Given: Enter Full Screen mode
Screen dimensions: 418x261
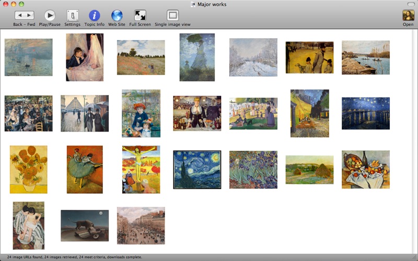Looking at the screenshot, I should [x=140, y=15].
